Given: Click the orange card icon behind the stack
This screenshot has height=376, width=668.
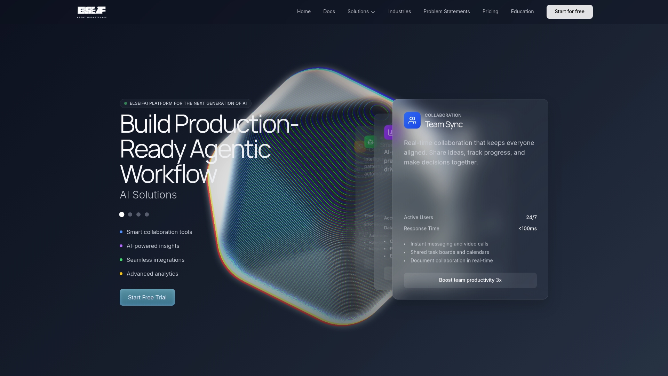Looking at the screenshot, I should click(359, 147).
